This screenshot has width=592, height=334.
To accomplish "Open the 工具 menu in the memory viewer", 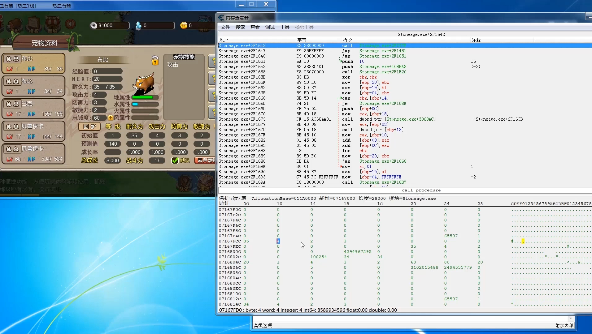I will [285, 27].
